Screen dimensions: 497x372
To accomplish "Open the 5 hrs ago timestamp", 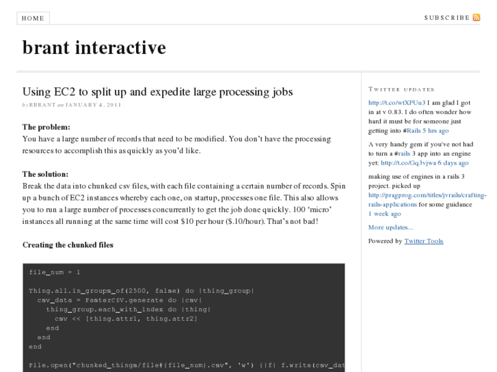I will [435, 130].
